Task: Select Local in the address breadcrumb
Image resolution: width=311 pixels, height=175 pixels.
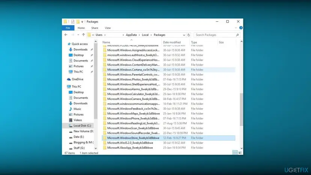Action: pos(145,35)
